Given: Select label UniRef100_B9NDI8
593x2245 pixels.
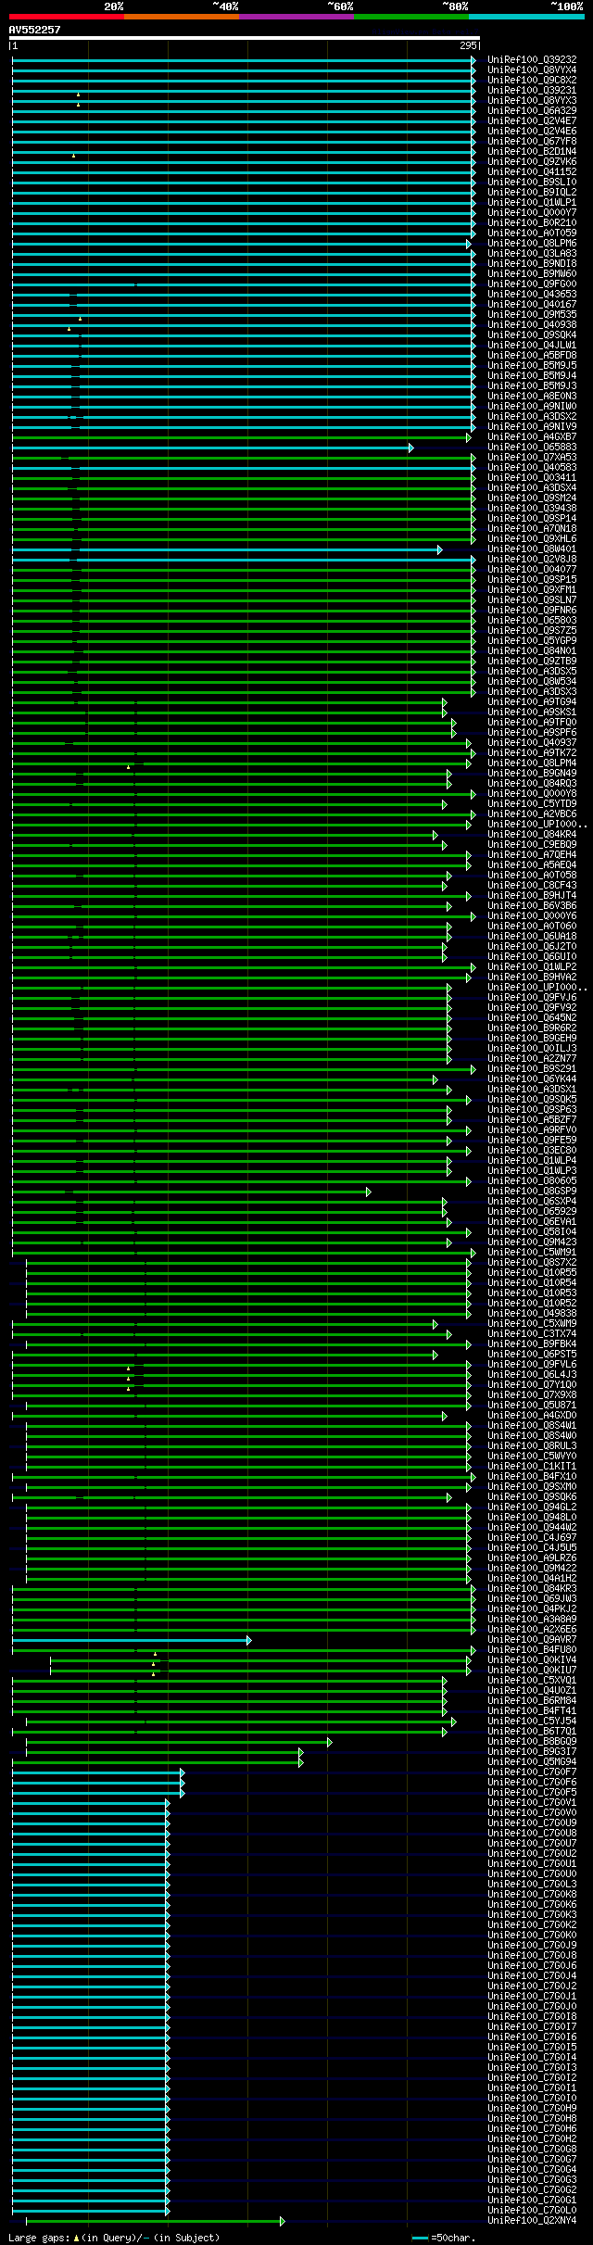Looking at the screenshot, I should click(532, 264).
